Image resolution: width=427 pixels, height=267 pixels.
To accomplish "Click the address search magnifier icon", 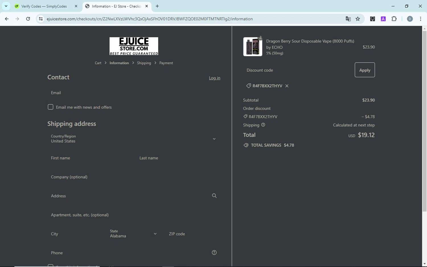I will (x=214, y=196).
